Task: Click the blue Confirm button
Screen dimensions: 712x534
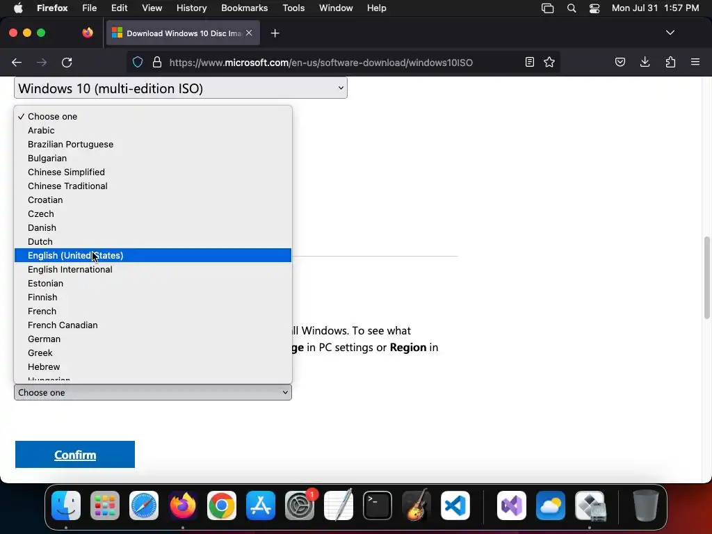Action: [x=75, y=454]
